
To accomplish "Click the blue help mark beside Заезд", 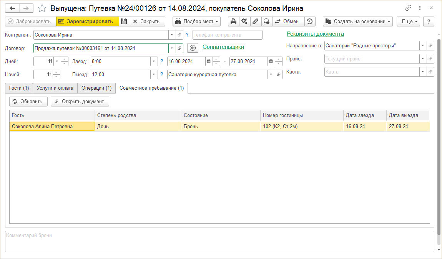I will click(x=161, y=61).
